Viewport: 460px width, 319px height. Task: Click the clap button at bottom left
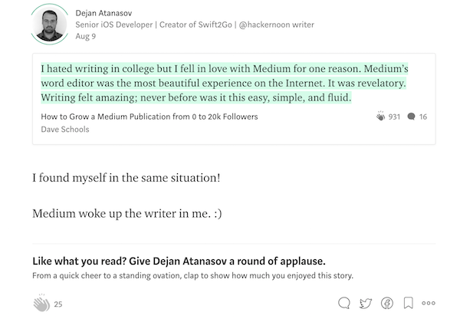(41, 303)
